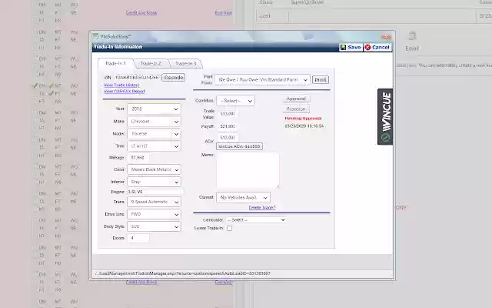The width and height of the screenshot is (492, 308).
Task: Click the TradeInManager URL in status bar
Action: click(183, 274)
